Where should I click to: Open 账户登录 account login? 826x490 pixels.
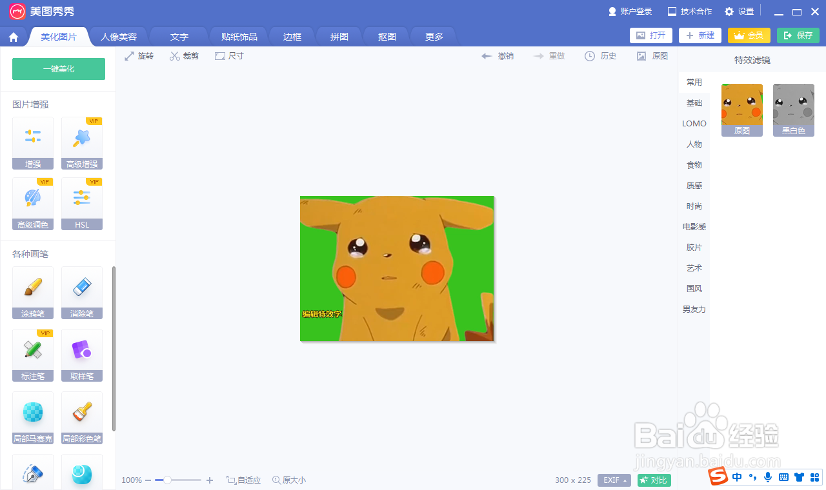630,12
